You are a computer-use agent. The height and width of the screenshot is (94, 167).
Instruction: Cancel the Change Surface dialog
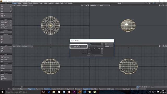tap(109, 46)
